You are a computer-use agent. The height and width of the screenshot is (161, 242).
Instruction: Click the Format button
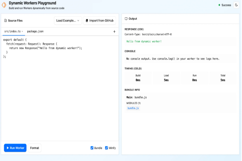35,148
